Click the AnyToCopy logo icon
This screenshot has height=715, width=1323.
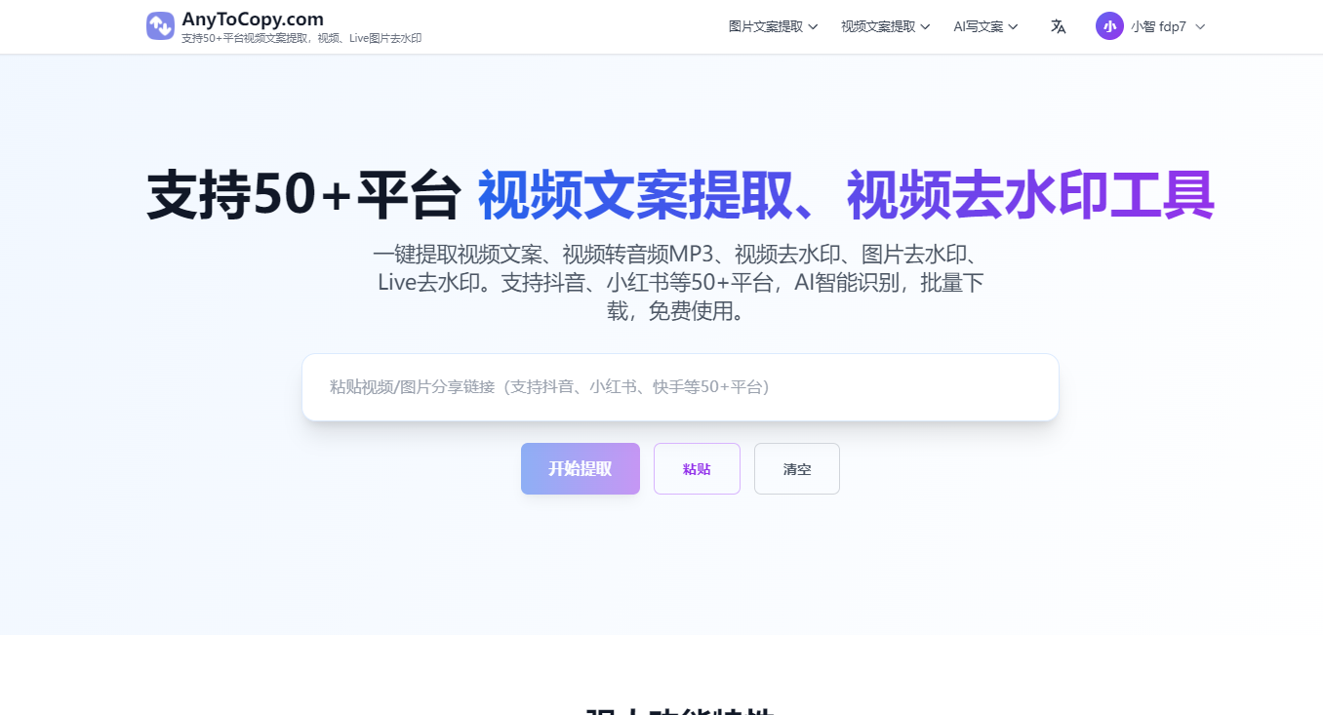160,25
